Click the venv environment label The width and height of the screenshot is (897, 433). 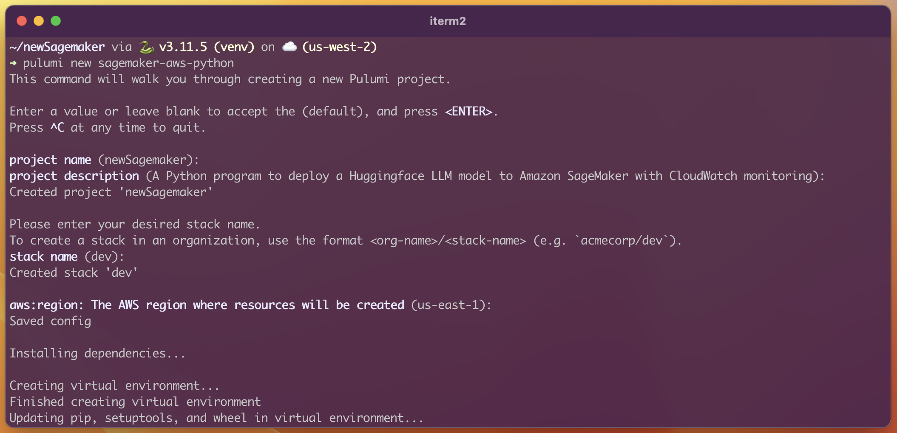234,47
